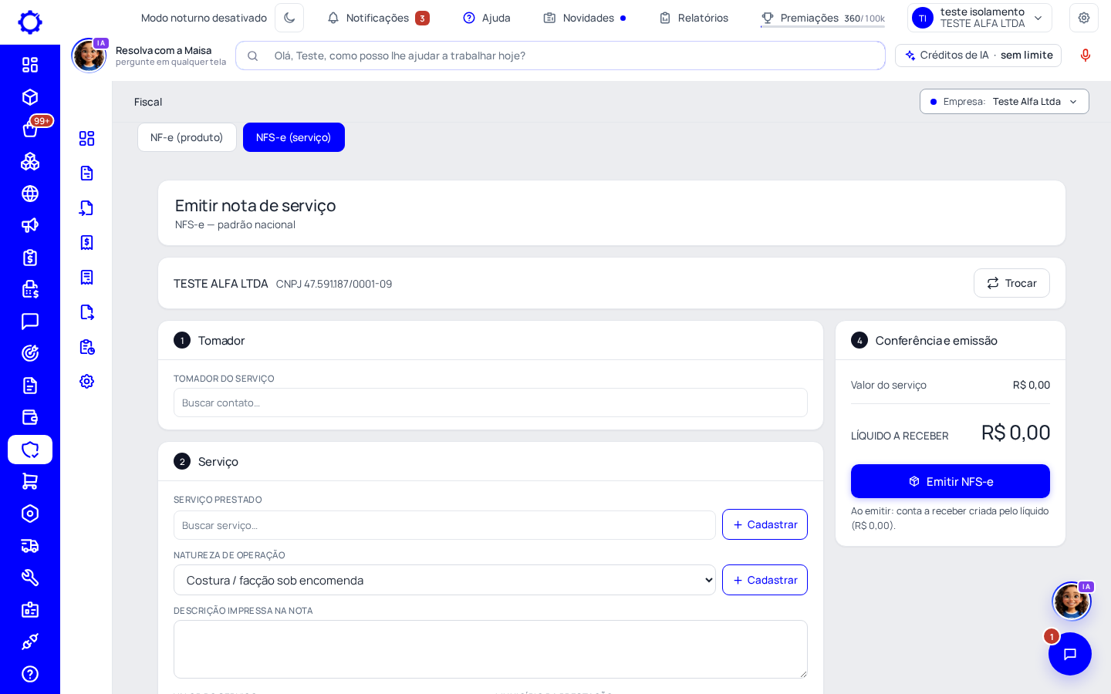1111x694 pixels.
Task: Click the floating Maisa IA avatar near the chat button
Action: pos(1072,601)
